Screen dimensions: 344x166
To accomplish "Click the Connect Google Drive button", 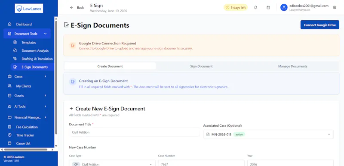I will (x=319, y=25).
